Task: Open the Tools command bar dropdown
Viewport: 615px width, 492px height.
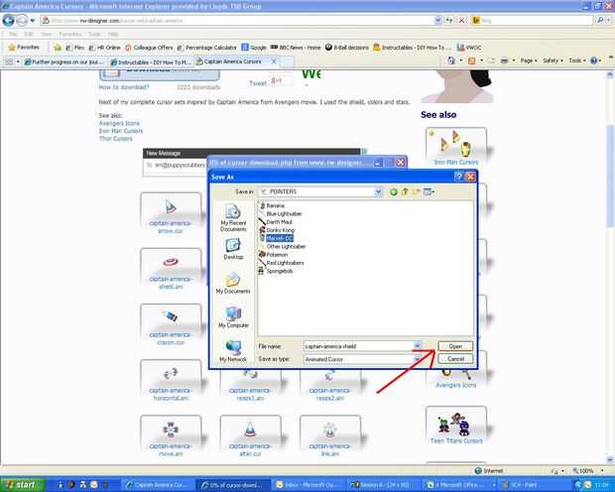Action: pos(577,61)
